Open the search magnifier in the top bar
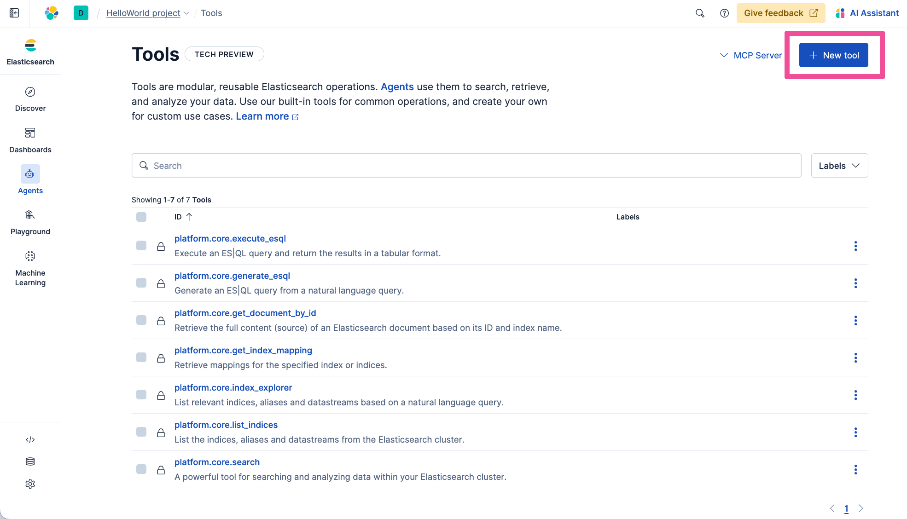This screenshot has height=519, width=907. pyautogui.click(x=700, y=13)
